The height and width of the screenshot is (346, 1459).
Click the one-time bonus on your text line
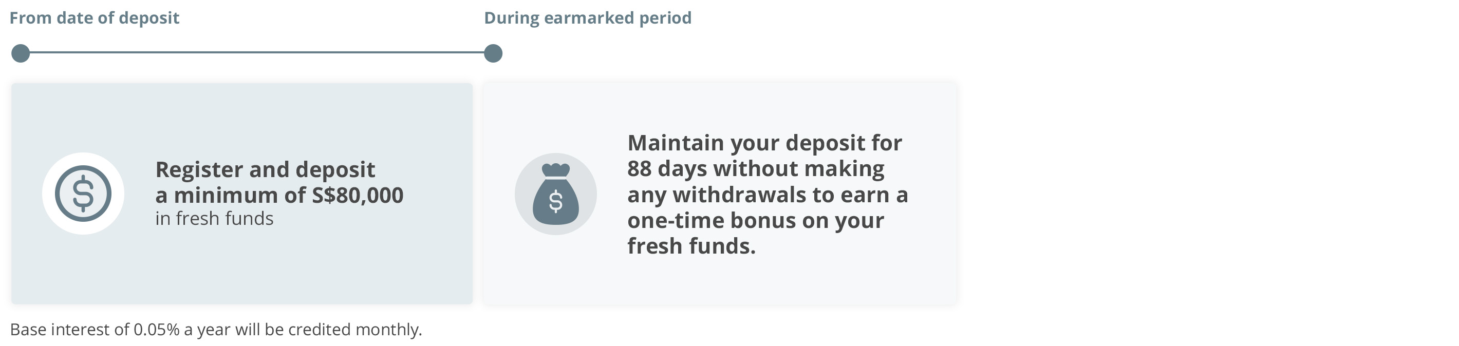coord(756,220)
